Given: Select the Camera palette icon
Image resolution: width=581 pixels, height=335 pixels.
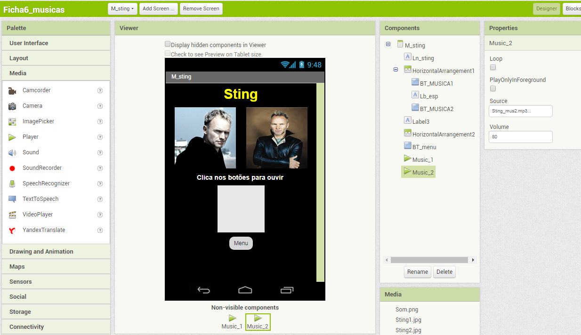Looking at the screenshot, I should [x=13, y=106].
